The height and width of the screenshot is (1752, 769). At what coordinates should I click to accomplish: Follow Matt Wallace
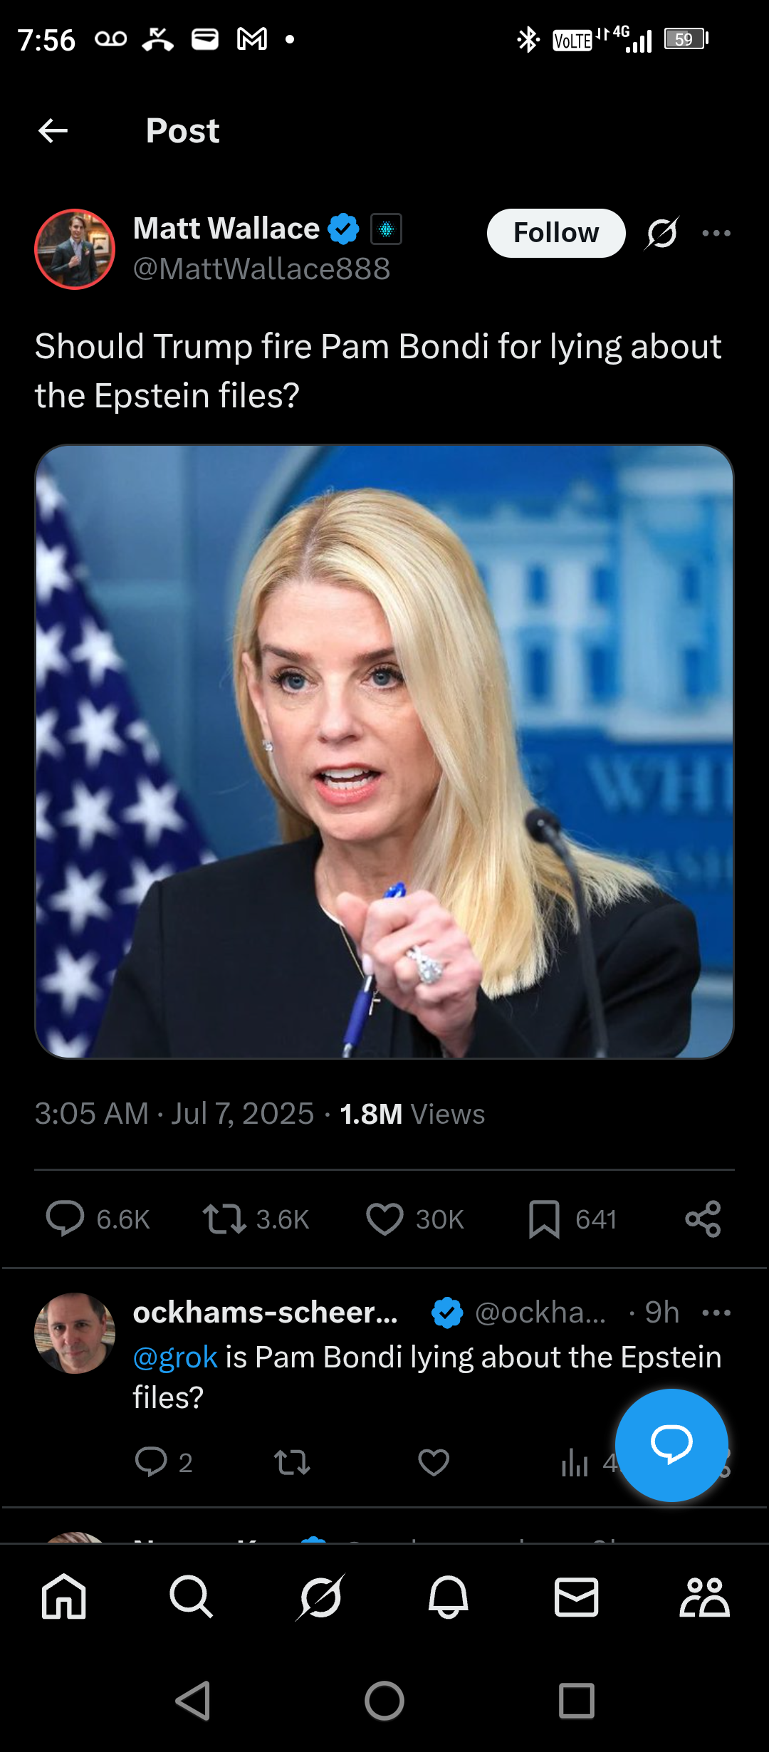click(556, 233)
